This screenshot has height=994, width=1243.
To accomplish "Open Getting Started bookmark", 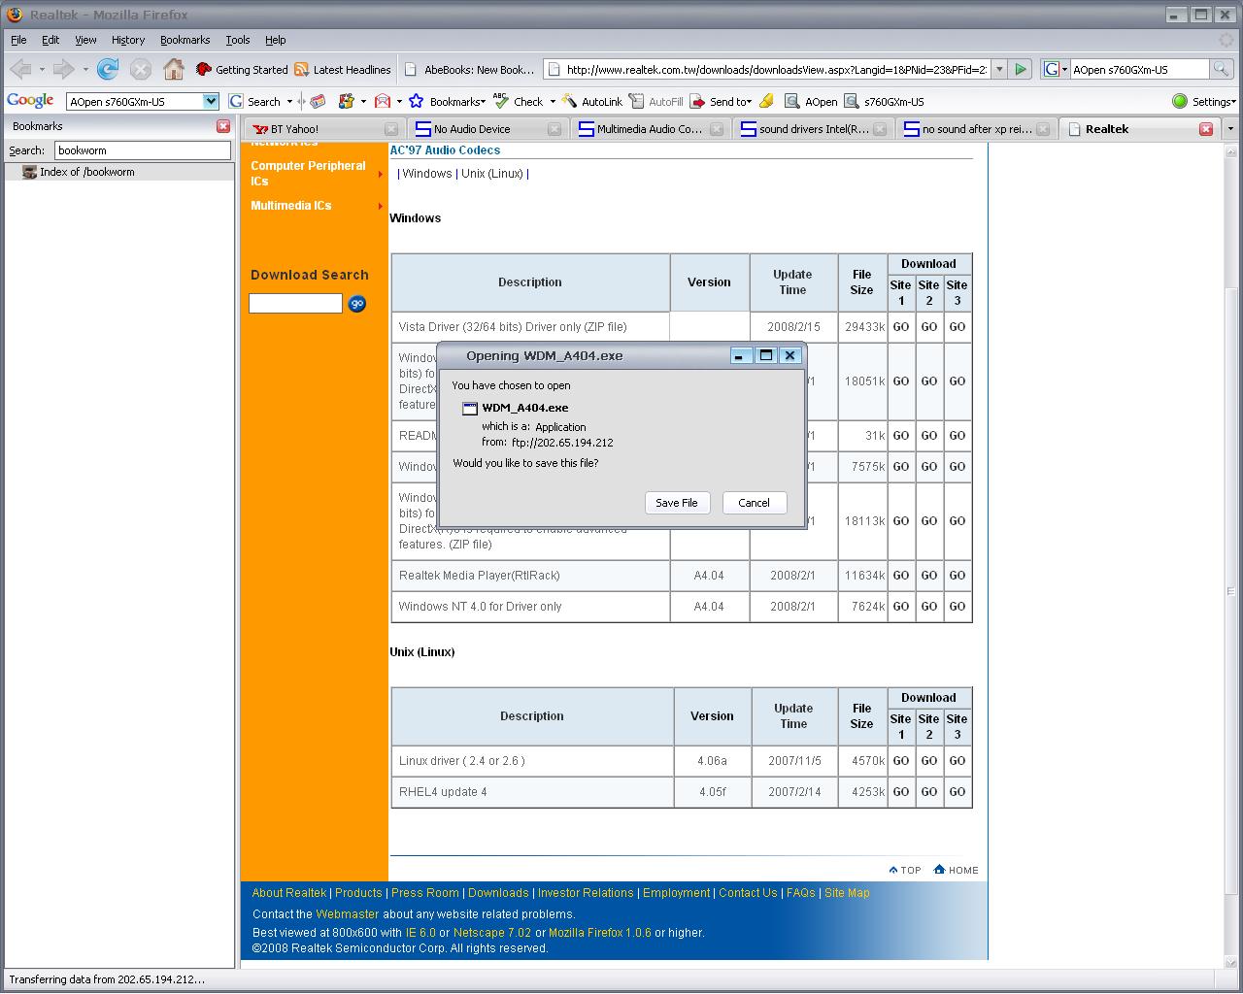I will click(242, 70).
